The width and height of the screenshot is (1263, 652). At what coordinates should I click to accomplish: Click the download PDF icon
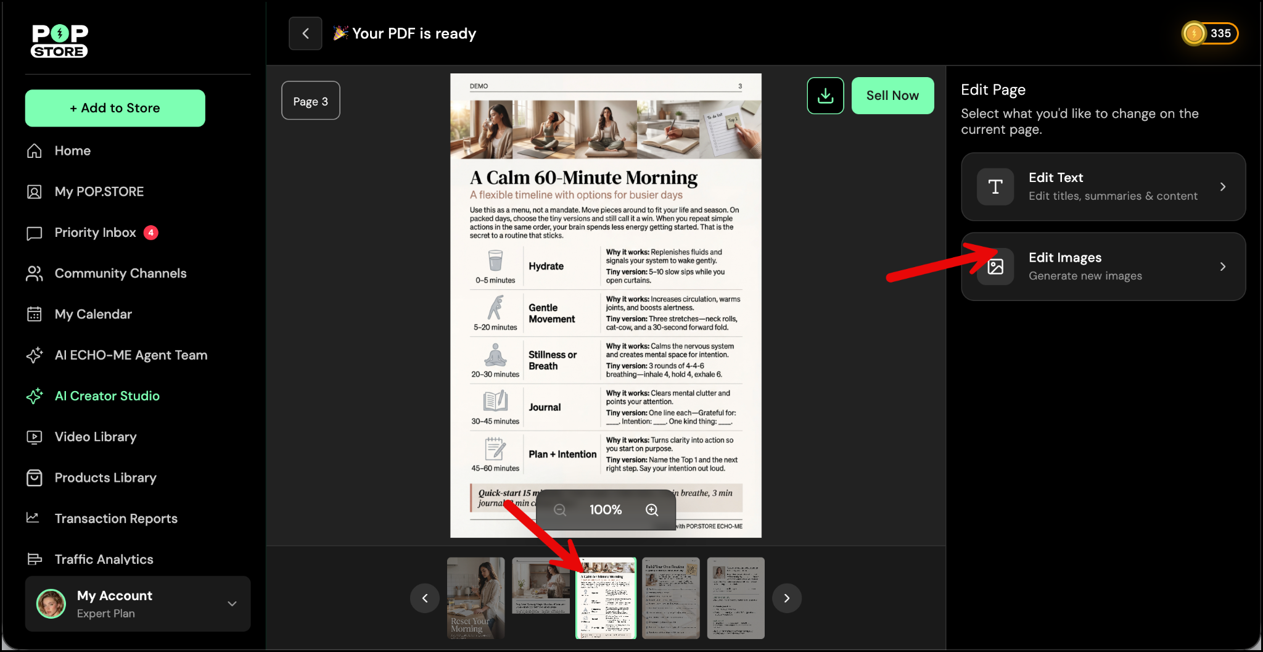(825, 96)
